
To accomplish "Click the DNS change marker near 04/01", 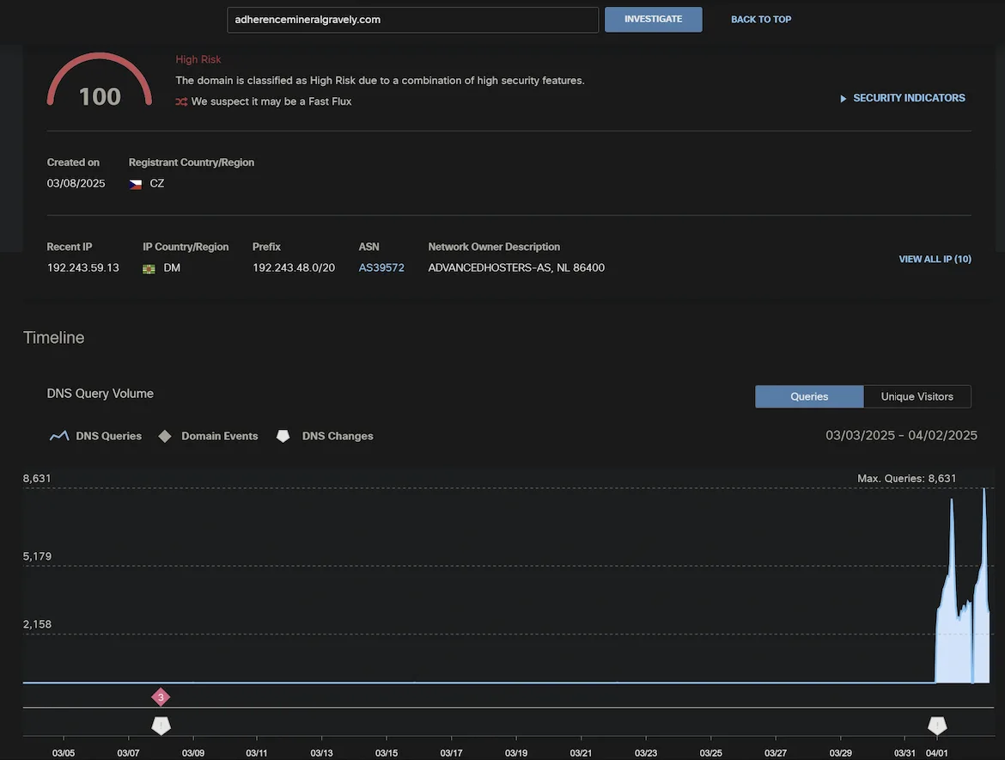I will click(936, 725).
